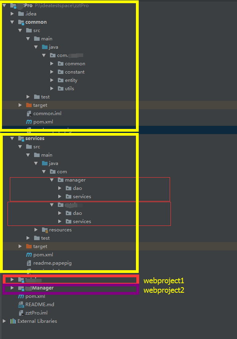Screen dimensions: 237x339
Task: Click main folder icon inside common module
Action: pyautogui.click(x=37, y=39)
